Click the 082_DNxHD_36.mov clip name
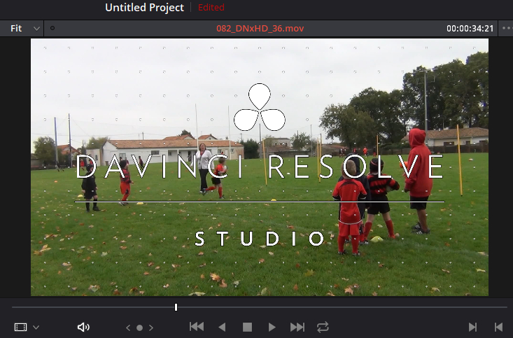The image size is (513, 338). tap(260, 29)
